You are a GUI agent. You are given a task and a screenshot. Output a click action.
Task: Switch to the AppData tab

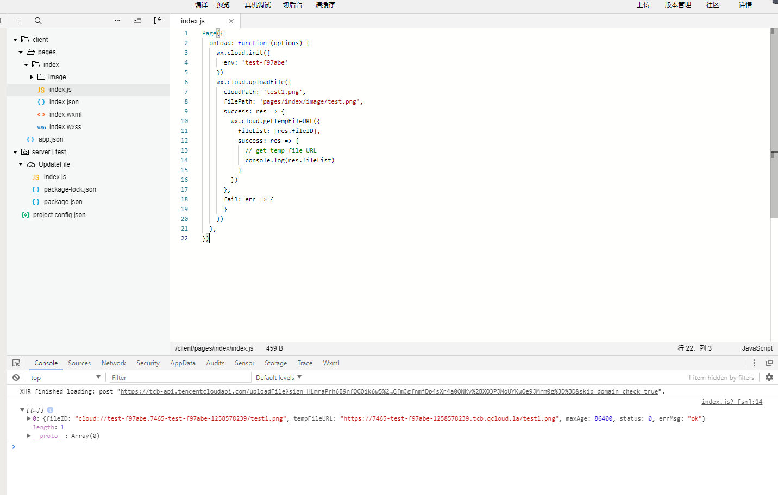coord(183,363)
